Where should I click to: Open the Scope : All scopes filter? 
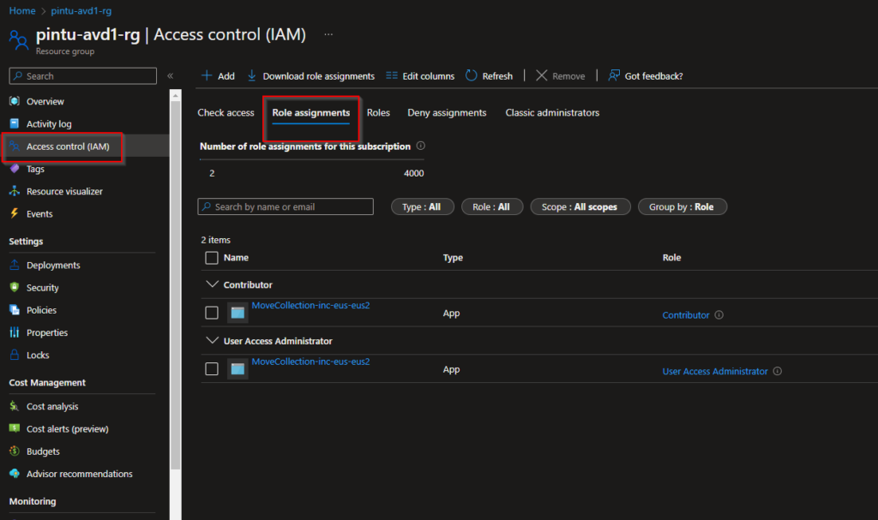click(580, 206)
